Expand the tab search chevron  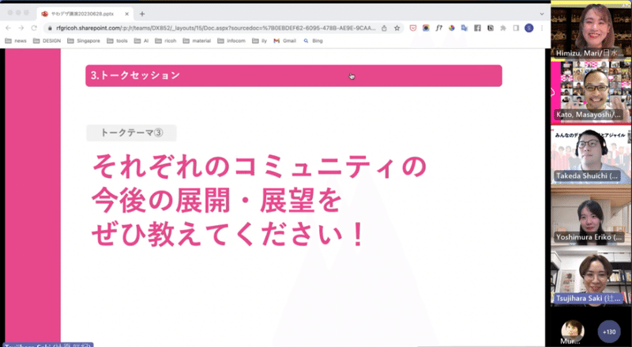click(542, 13)
